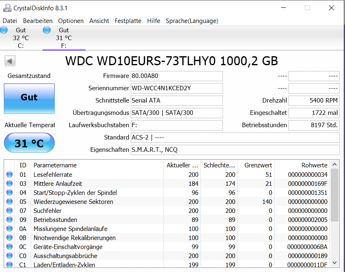Click the Schnittstelle field Serial ATA

(x=177, y=101)
